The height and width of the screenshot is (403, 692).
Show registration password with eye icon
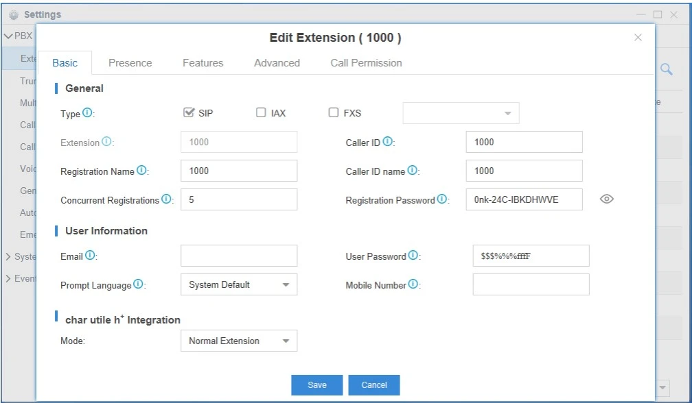click(606, 199)
